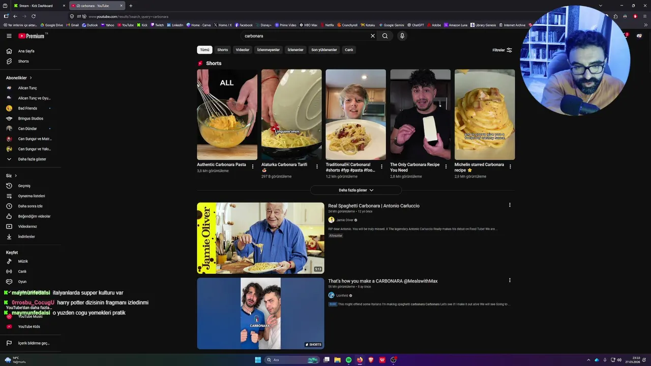Select the Tümü filter chip
Screen dimensions: 651x366
204,50
